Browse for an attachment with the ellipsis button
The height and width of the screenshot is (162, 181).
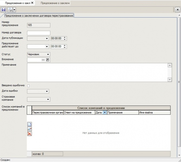[x=43, y=60]
